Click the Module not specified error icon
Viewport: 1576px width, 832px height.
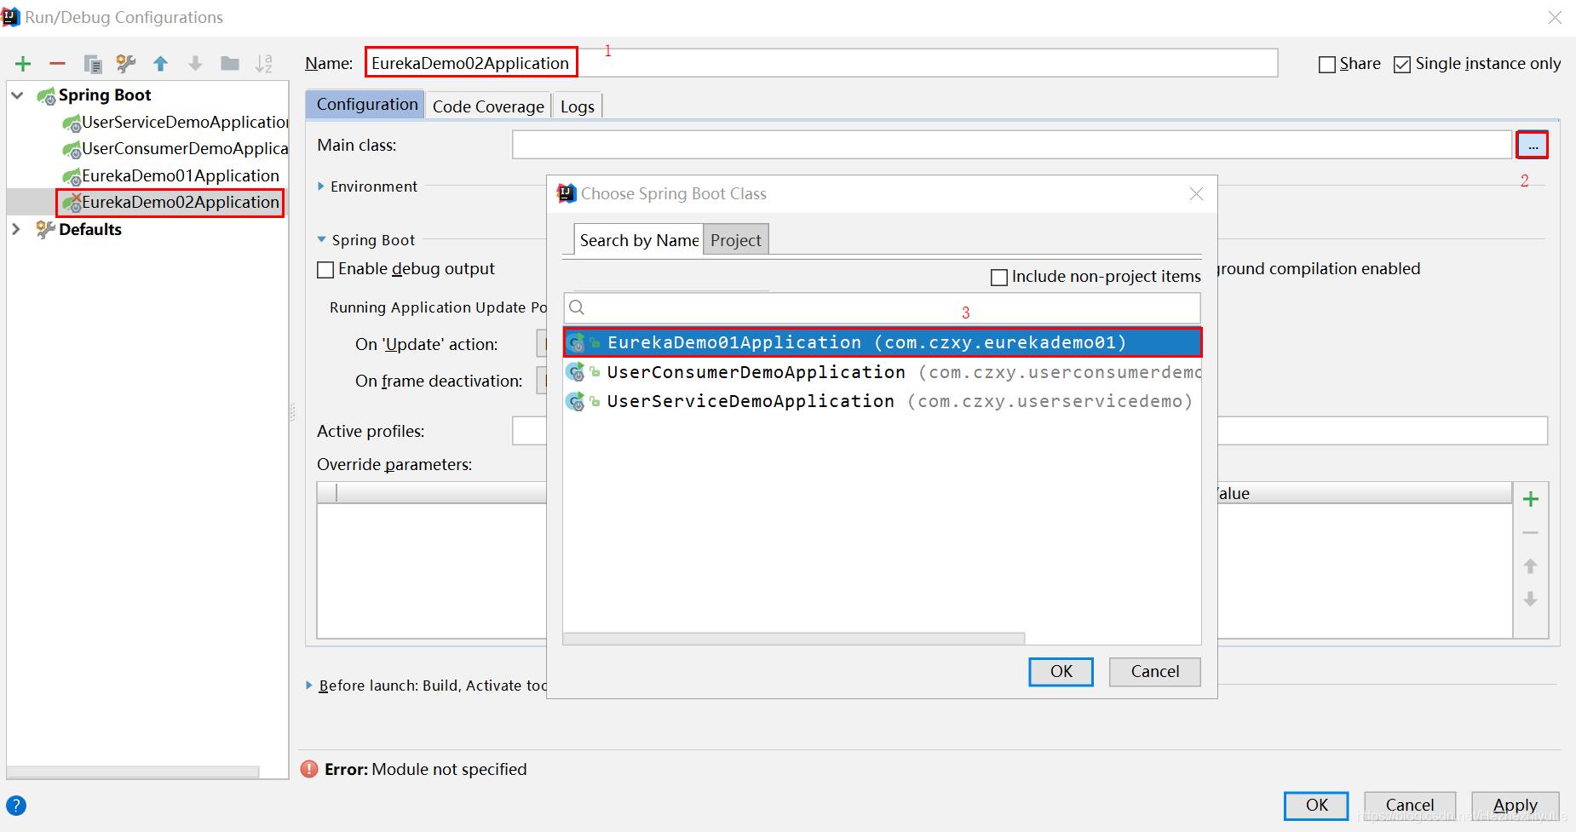point(310,769)
